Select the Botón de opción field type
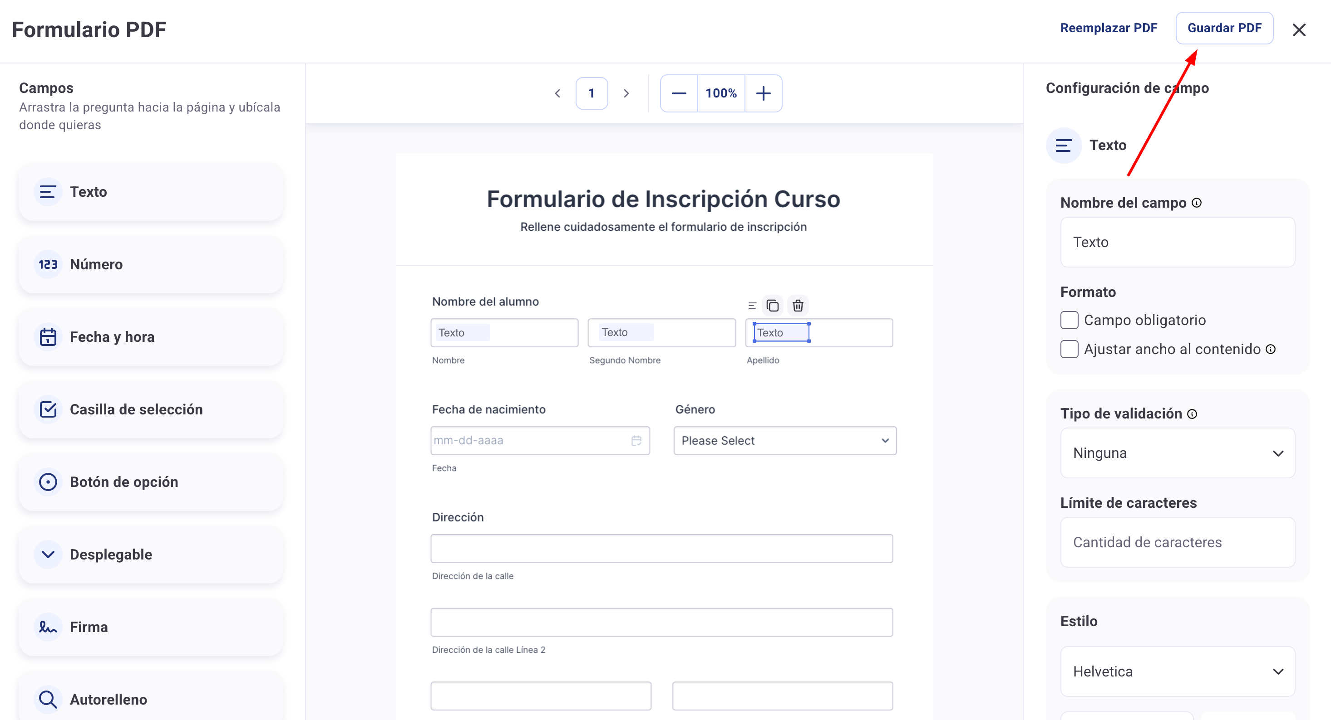1331x720 pixels. [x=151, y=482]
